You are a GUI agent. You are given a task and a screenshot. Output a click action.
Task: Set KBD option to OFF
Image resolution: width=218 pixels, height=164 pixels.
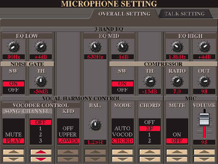[x=68, y=129]
